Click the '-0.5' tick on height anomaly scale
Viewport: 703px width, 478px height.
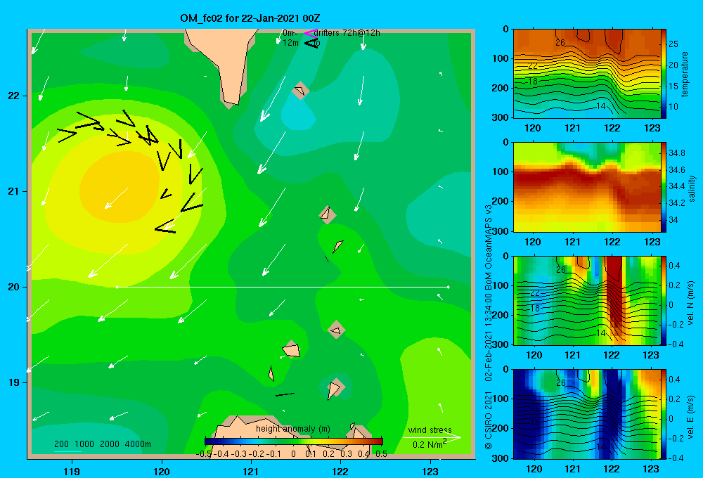pos(205,453)
